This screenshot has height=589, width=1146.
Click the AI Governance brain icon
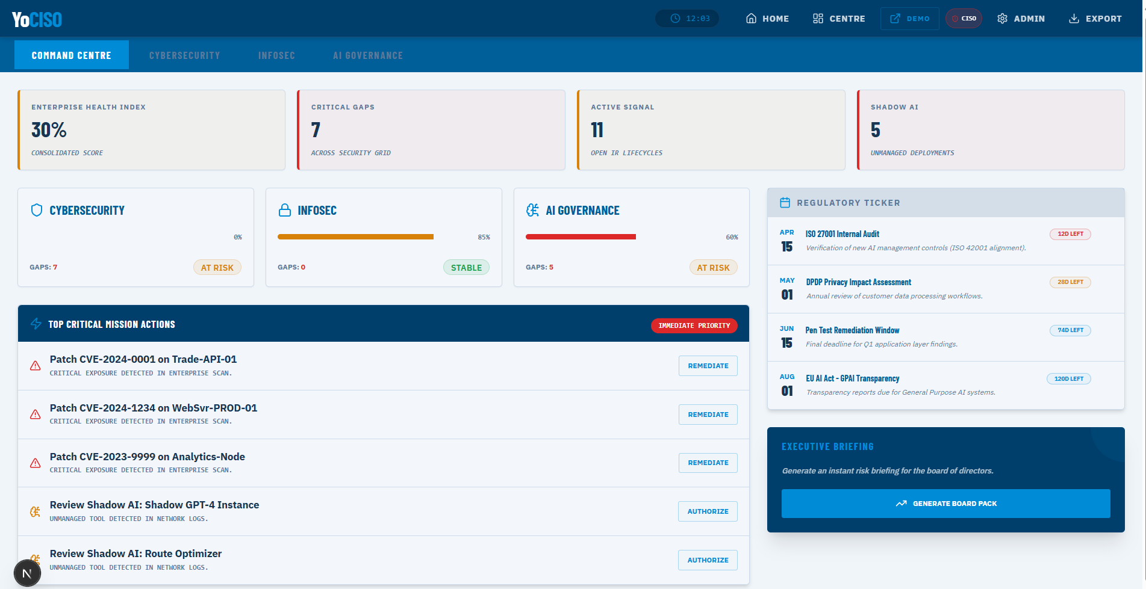point(532,210)
